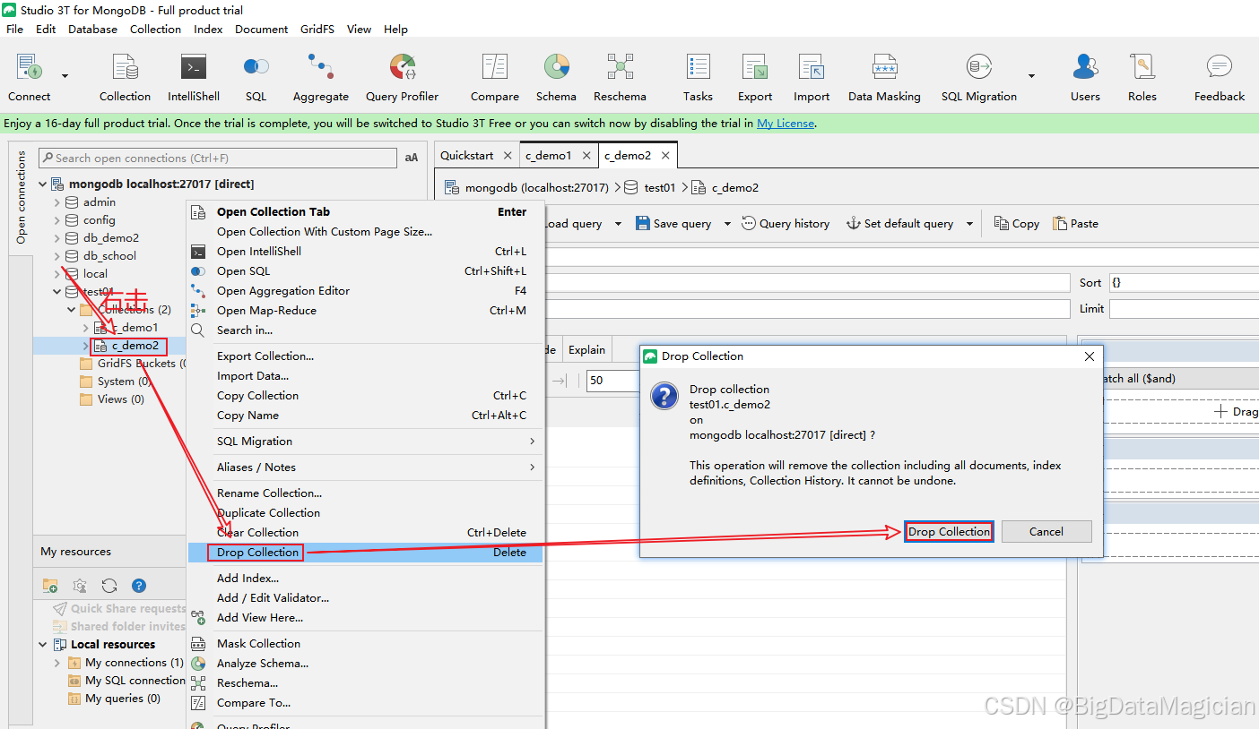This screenshot has height=729, width=1259.
Task: Collapse the mongodb localhost:27017 connection node
Action: (x=43, y=184)
